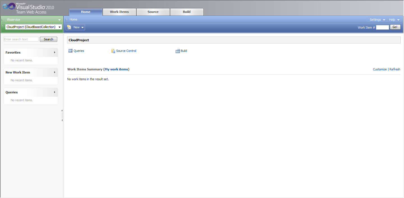This screenshot has height=198, width=404.
Task: Click the Favorites panel title
Action: [x=13, y=52]
